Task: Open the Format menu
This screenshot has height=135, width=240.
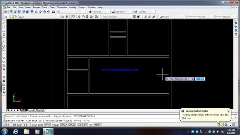Action: click(x=36, y=7)
